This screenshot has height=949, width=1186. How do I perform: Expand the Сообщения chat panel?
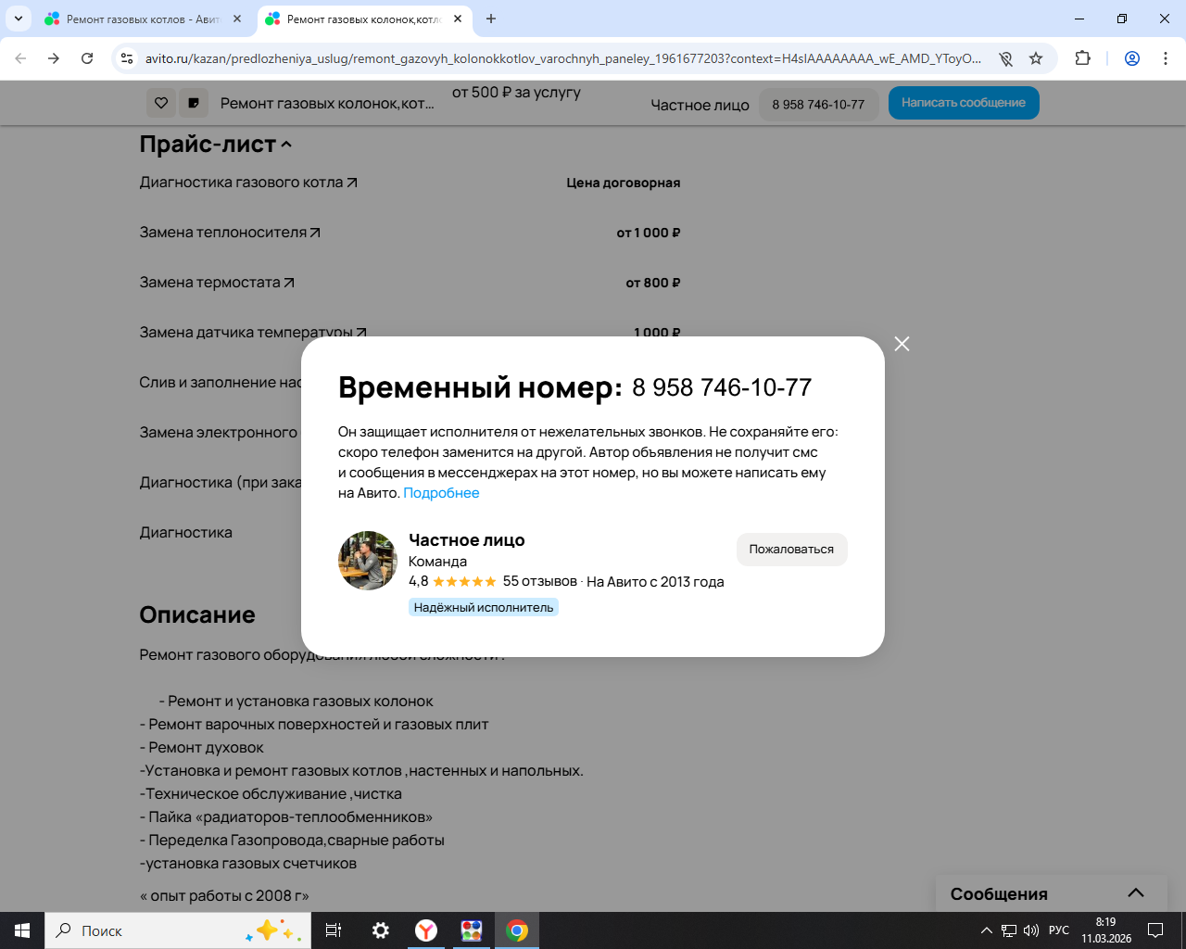point(1135,893)
